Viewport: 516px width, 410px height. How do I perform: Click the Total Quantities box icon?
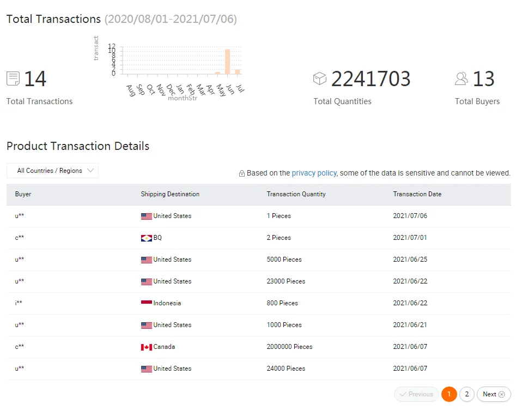(x=320, y=79)
